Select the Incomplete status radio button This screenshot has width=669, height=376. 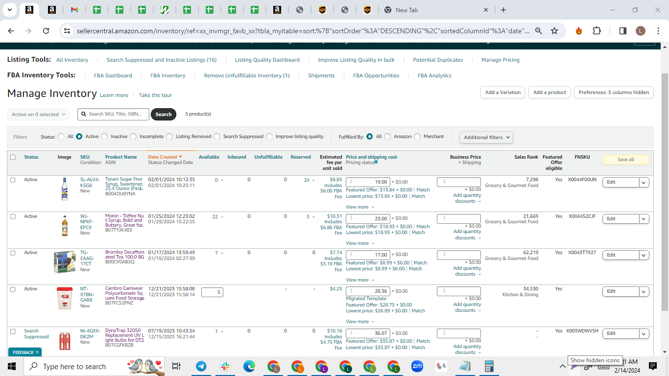(133, 137)
